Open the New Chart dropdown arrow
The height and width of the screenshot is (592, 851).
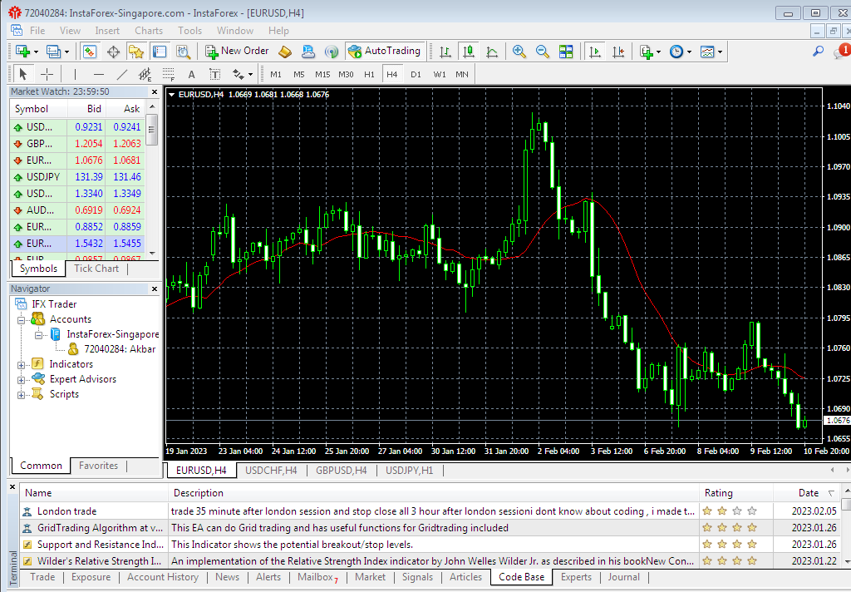point(37,52)
